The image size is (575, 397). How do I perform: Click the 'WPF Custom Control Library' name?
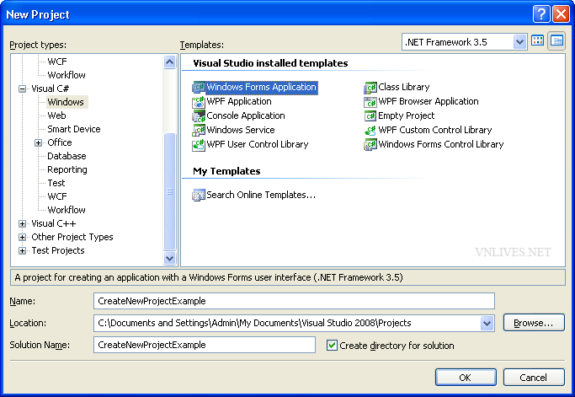point(435,130)
